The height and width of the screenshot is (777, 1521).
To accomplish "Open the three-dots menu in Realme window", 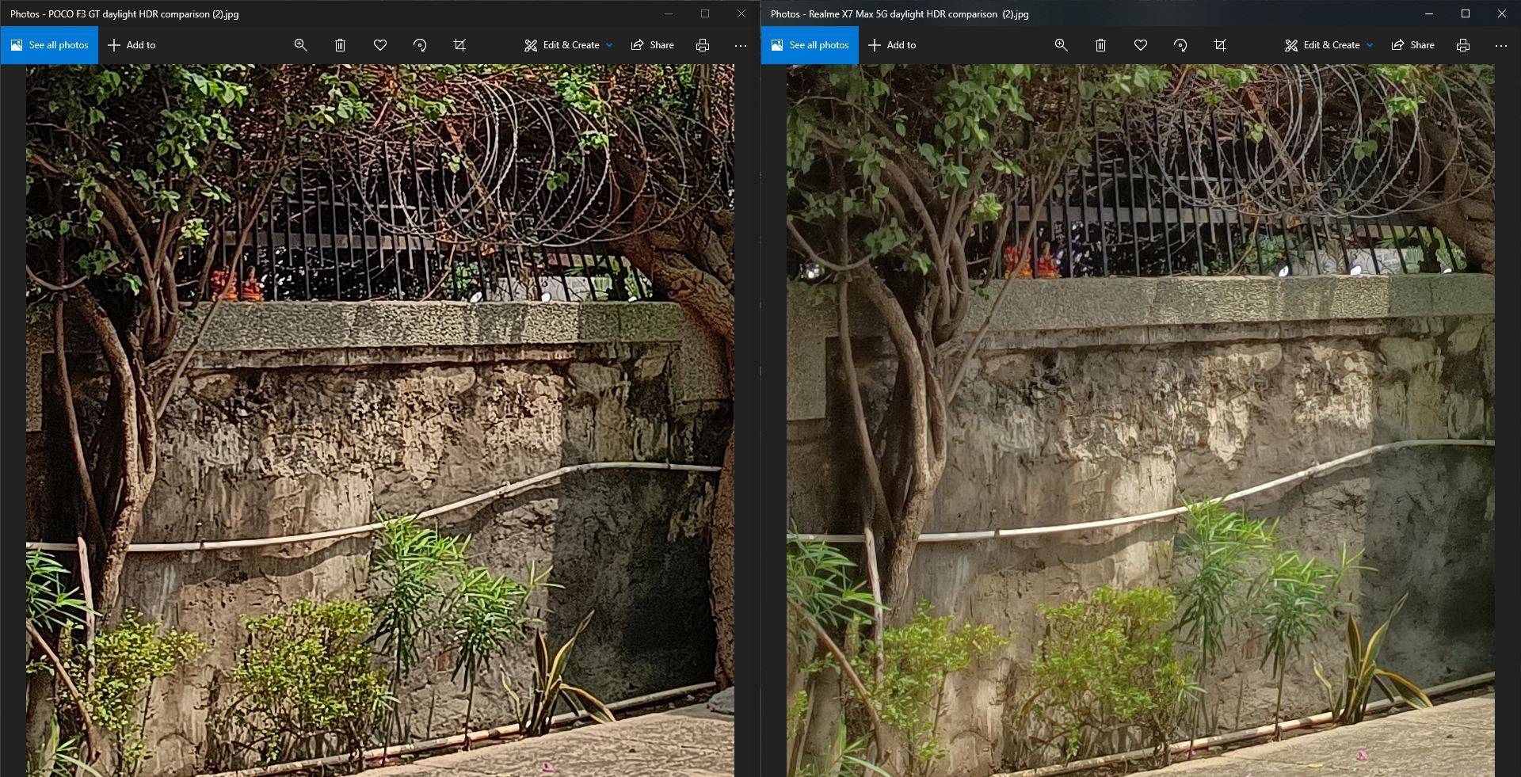I will click(x=1501, y=45).
